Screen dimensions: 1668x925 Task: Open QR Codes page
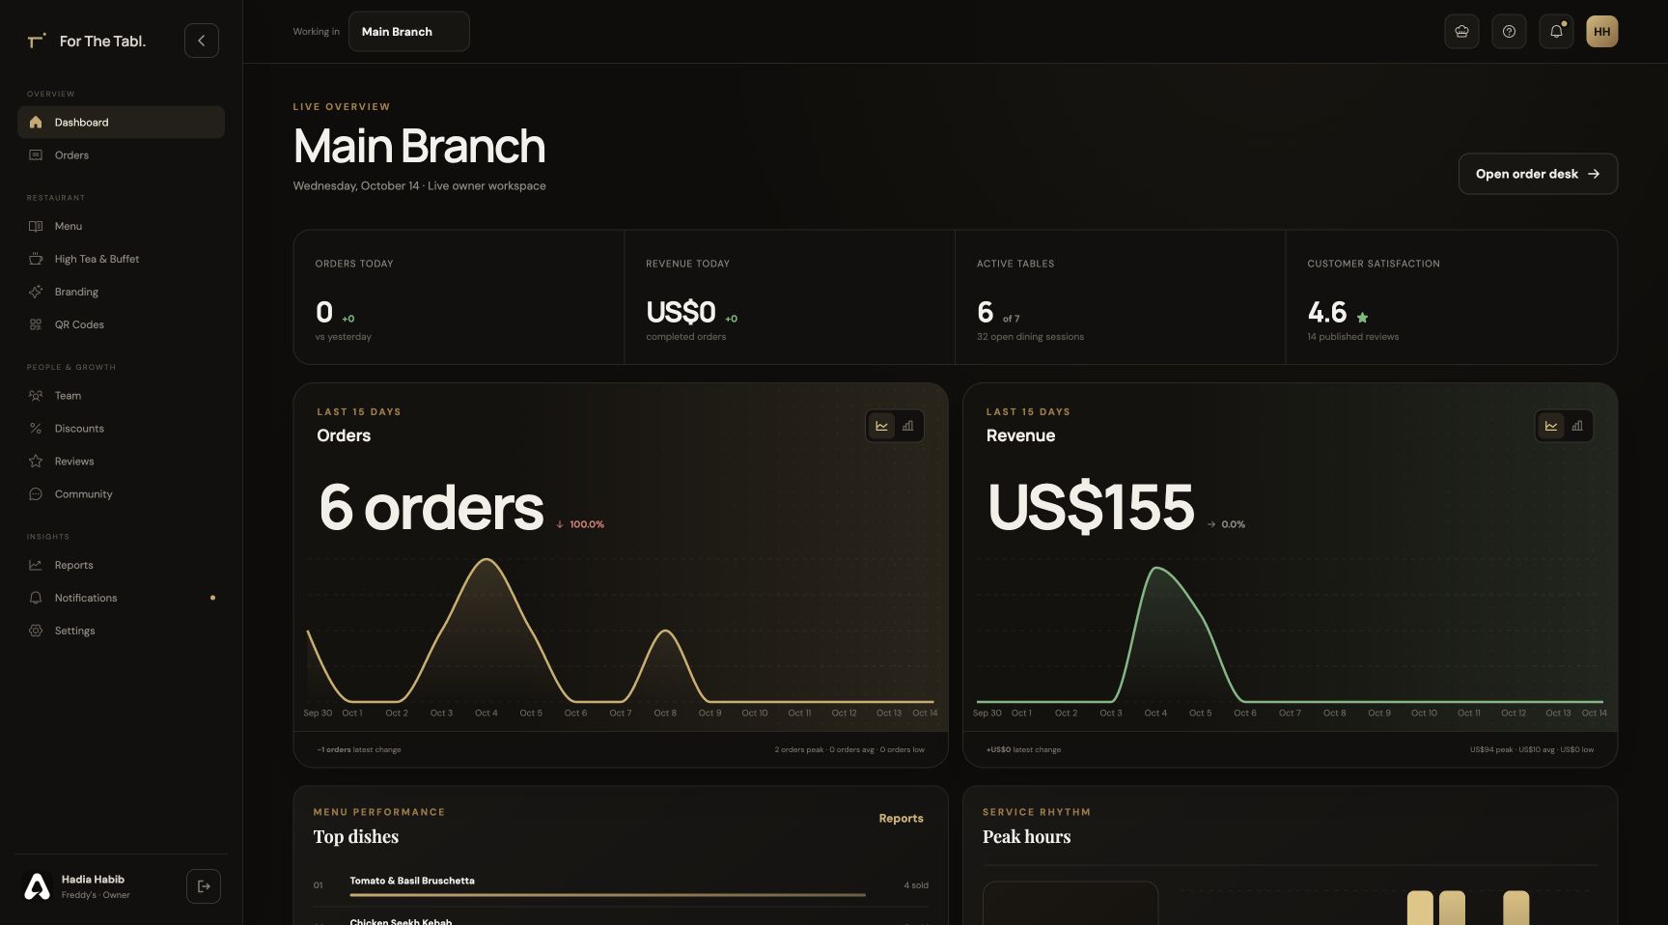(x=121, y=324)
